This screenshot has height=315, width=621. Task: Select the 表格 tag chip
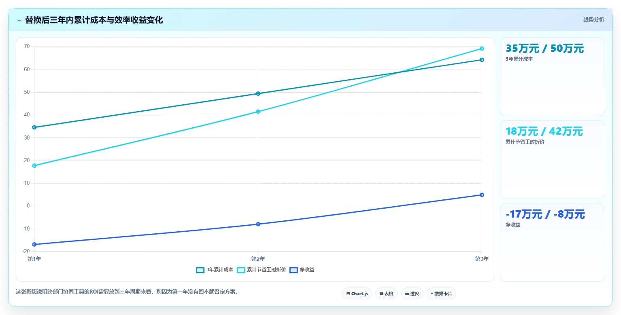(386, 294)
